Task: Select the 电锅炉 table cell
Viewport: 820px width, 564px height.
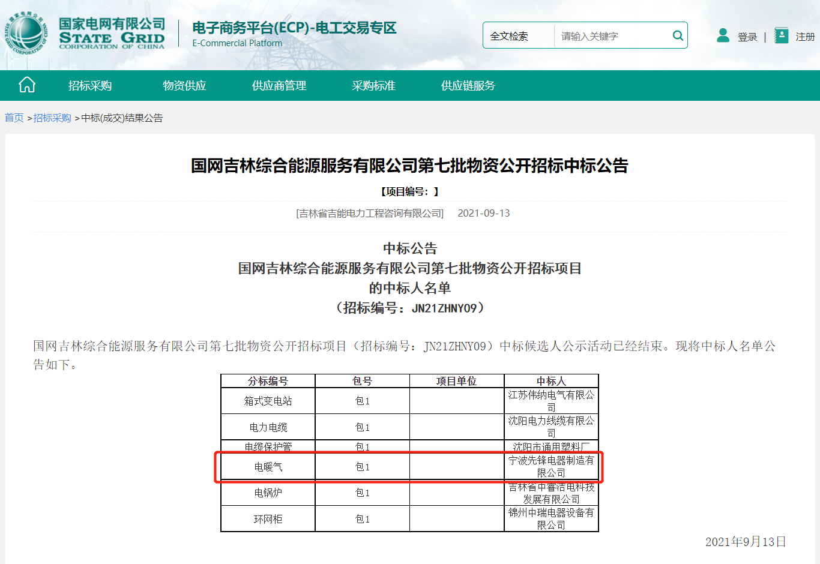Action: tap(268, 493)
